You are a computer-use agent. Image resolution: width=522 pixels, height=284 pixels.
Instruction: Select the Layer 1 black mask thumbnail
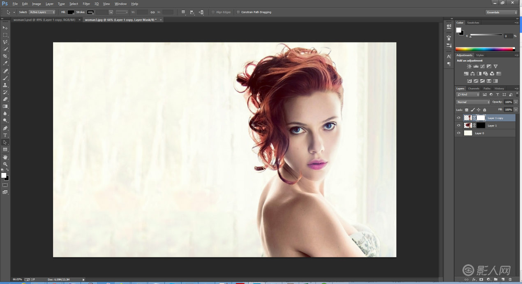[480, 125]
